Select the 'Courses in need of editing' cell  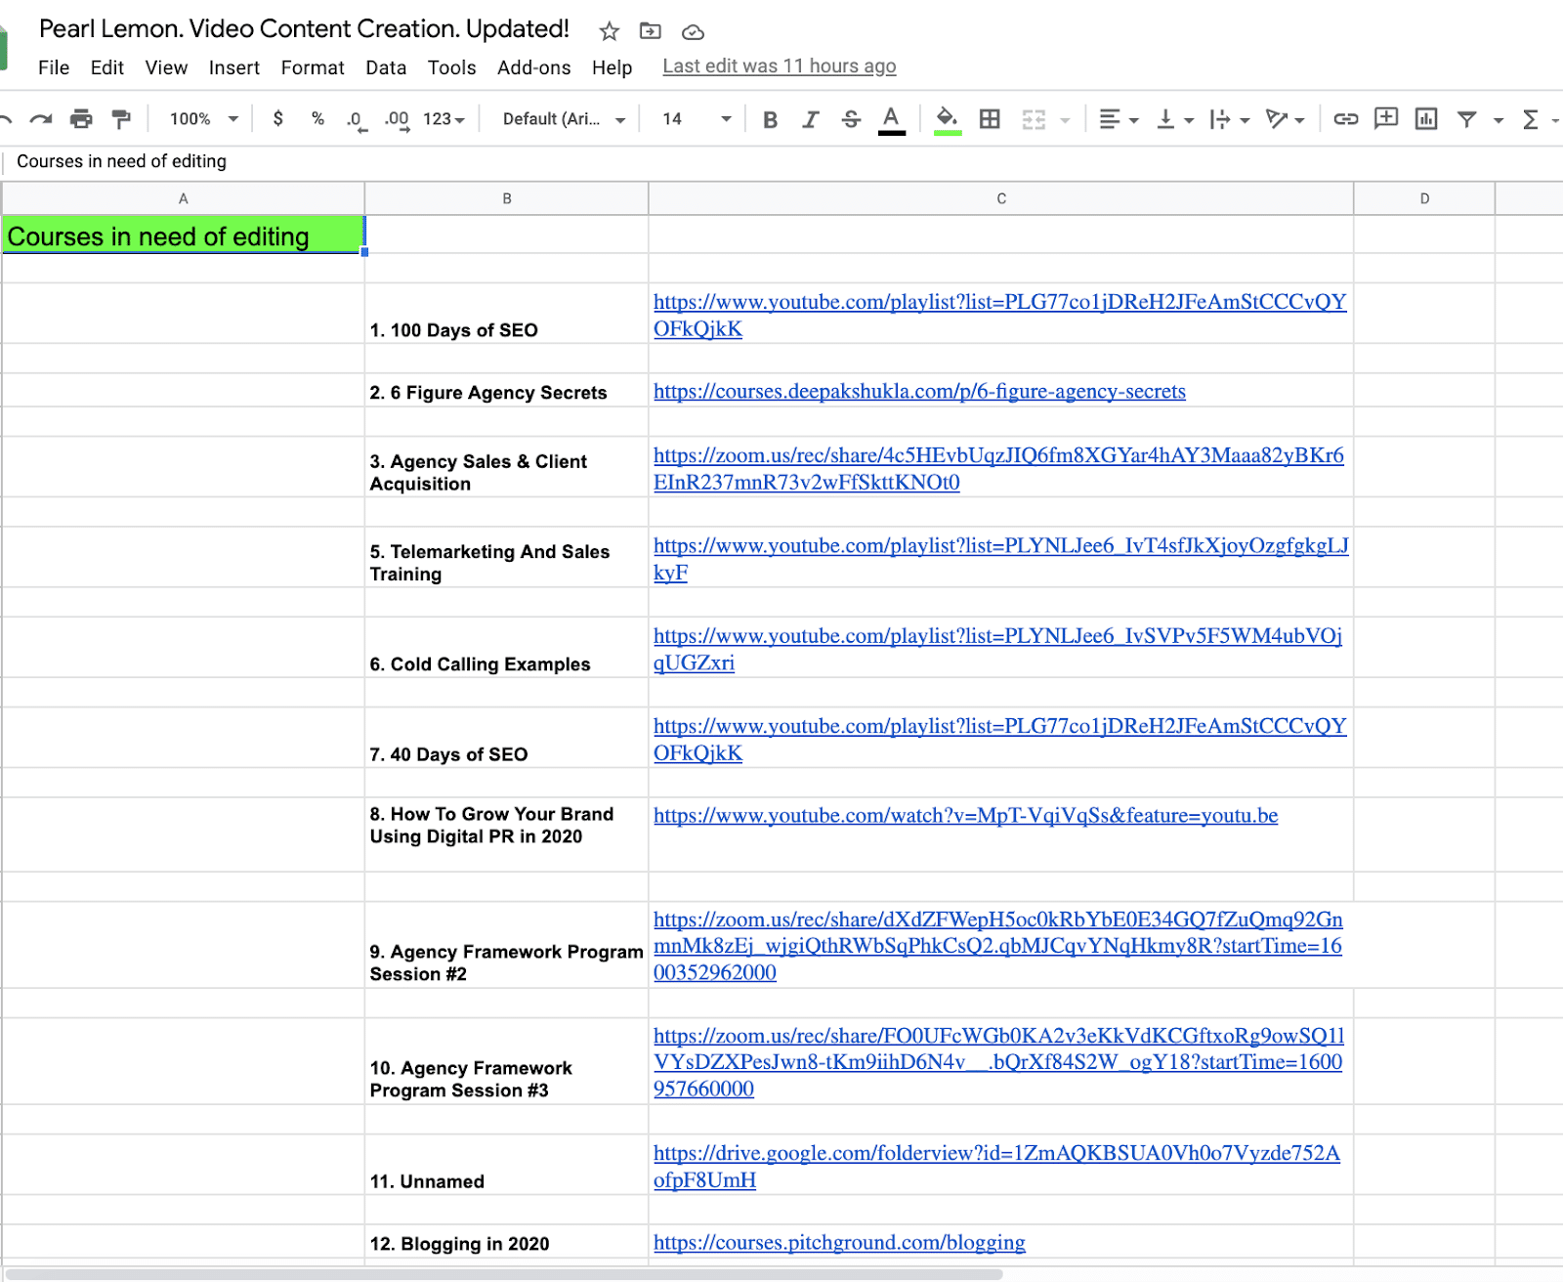coord(183,235)
